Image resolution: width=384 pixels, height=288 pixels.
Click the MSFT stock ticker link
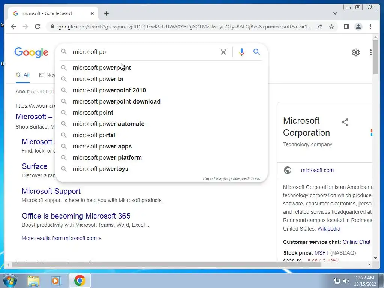coord(321,253)
